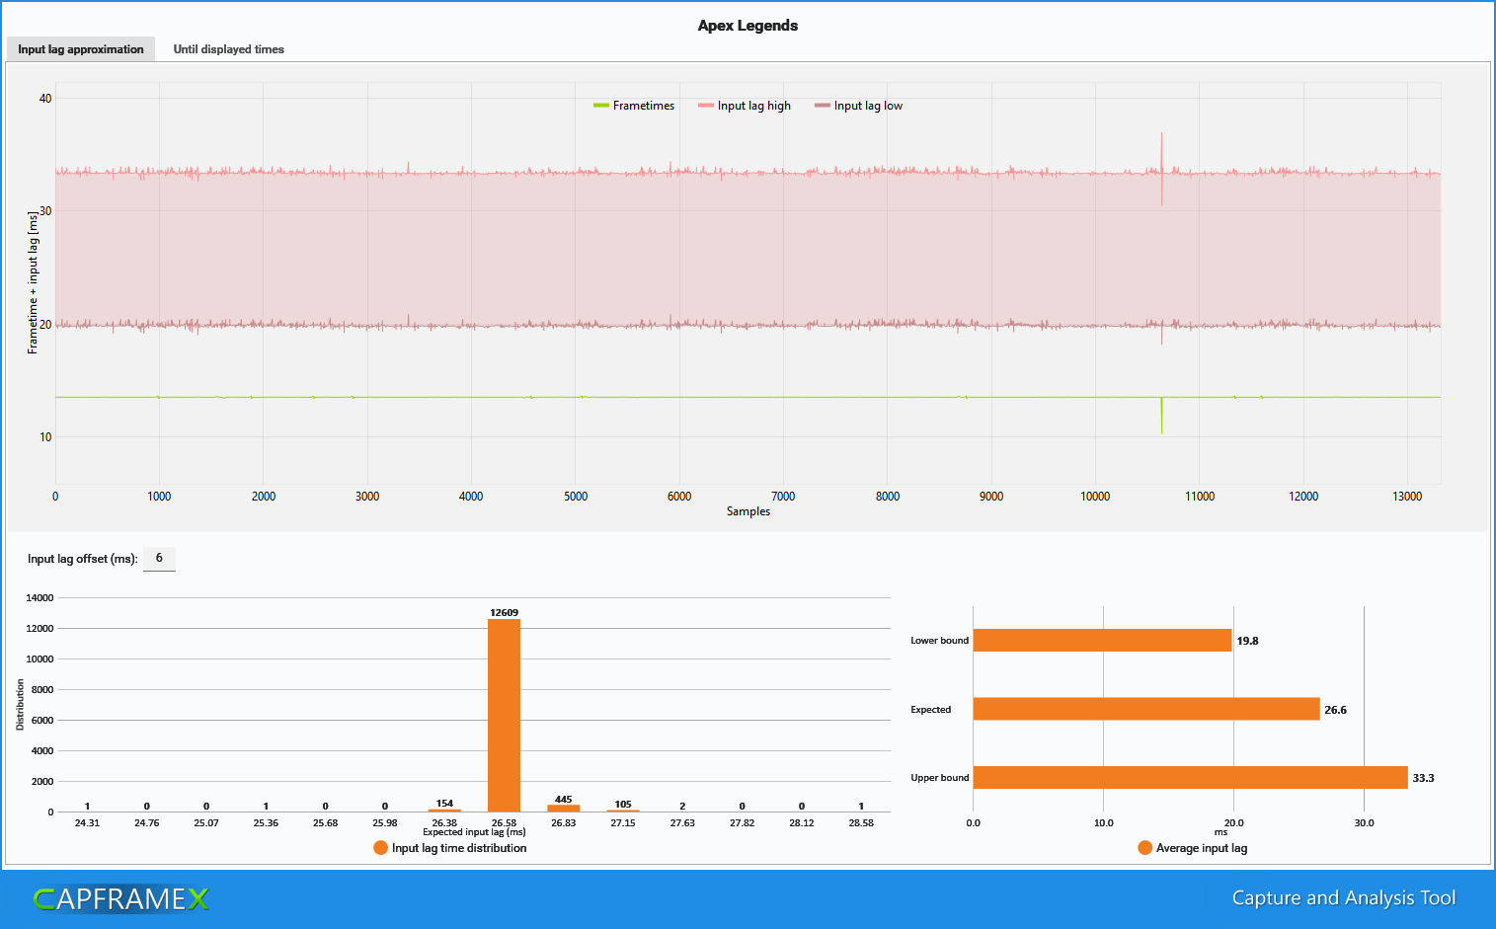Image resolution: width=1496 pixels, height=929 pixels.
Task: Click the 154 histogram bar at 26.38
Action: click(x=444, y=810)
